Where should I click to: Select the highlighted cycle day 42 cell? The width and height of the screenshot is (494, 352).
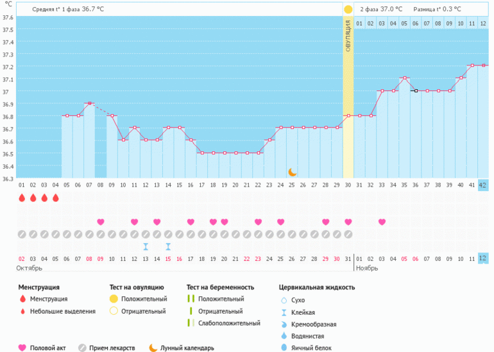pos(483,186)
